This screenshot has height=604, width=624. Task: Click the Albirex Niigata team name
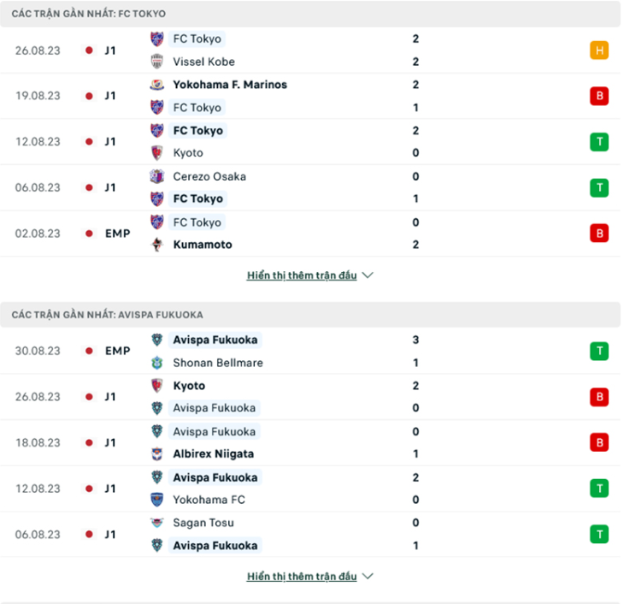[x=213, y=454]
